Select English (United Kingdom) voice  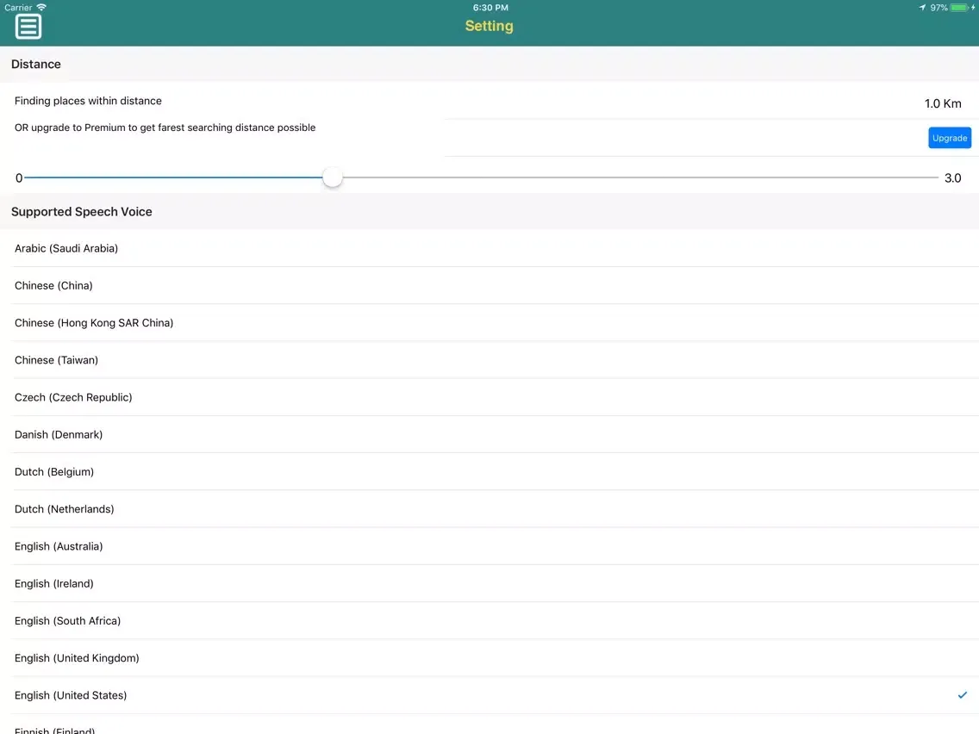[x=489, y=658]
